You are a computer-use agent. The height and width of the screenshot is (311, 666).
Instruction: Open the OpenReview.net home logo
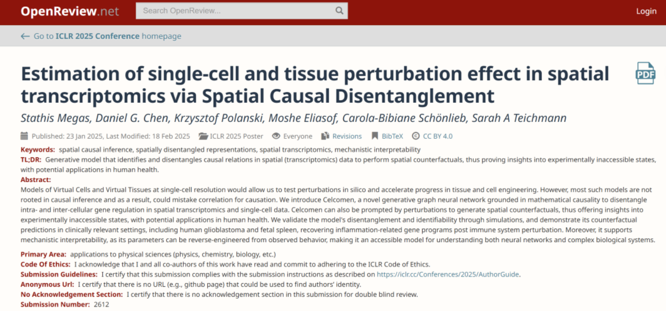[x=70, y=11]
